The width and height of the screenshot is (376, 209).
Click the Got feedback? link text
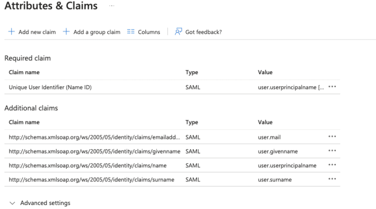tap(204, 32)
